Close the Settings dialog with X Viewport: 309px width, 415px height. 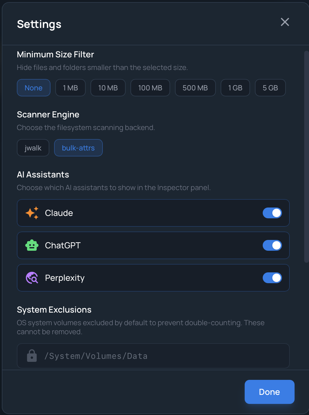(285, 22)
